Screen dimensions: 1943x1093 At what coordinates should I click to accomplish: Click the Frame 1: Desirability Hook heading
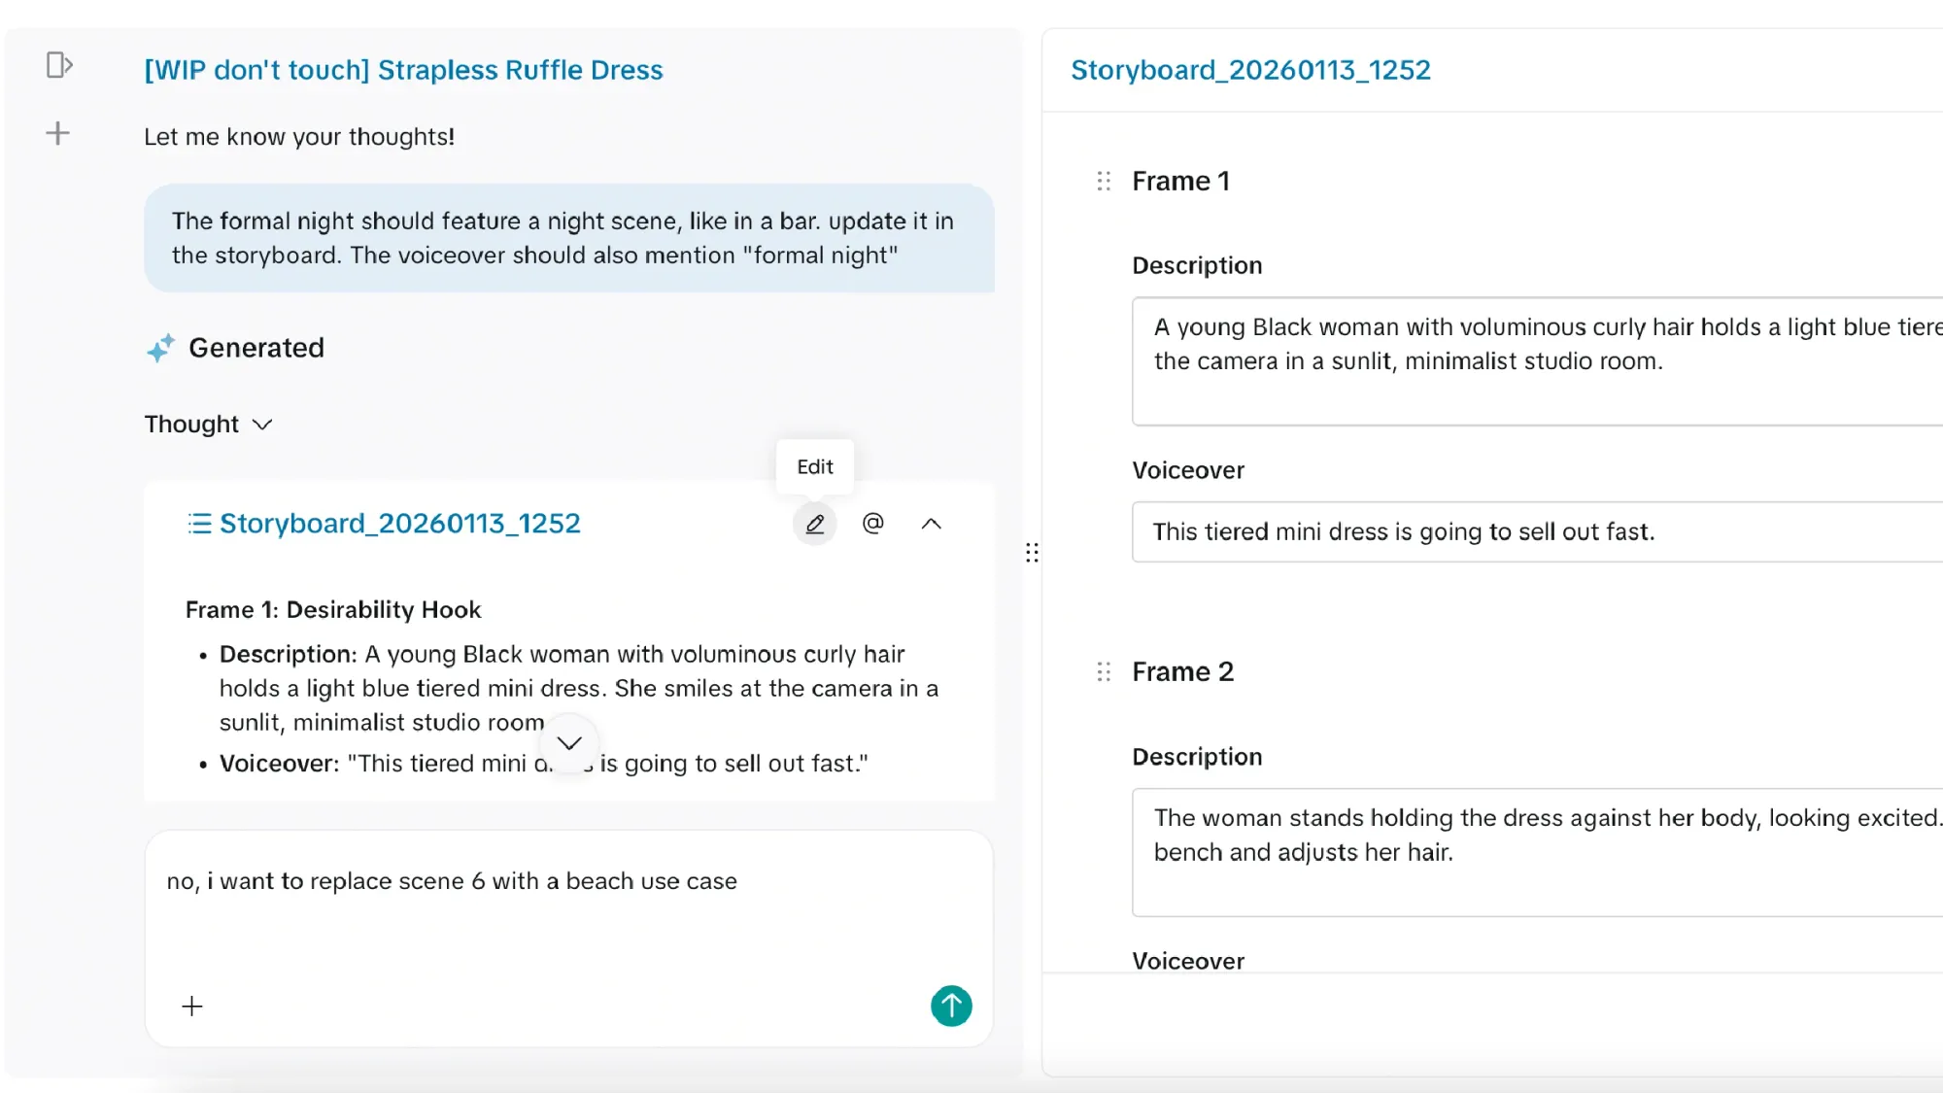(333, 610)
